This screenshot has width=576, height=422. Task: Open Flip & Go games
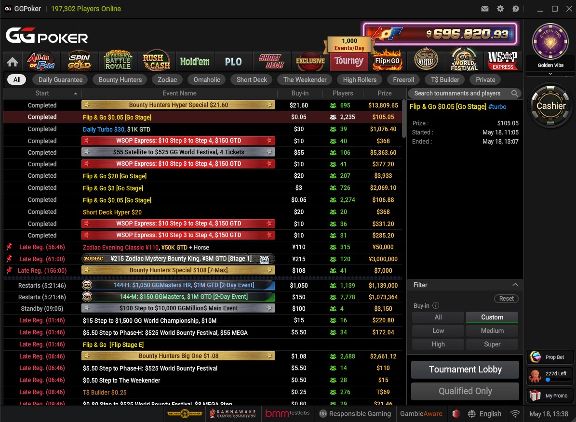click(x=387, y=61)
